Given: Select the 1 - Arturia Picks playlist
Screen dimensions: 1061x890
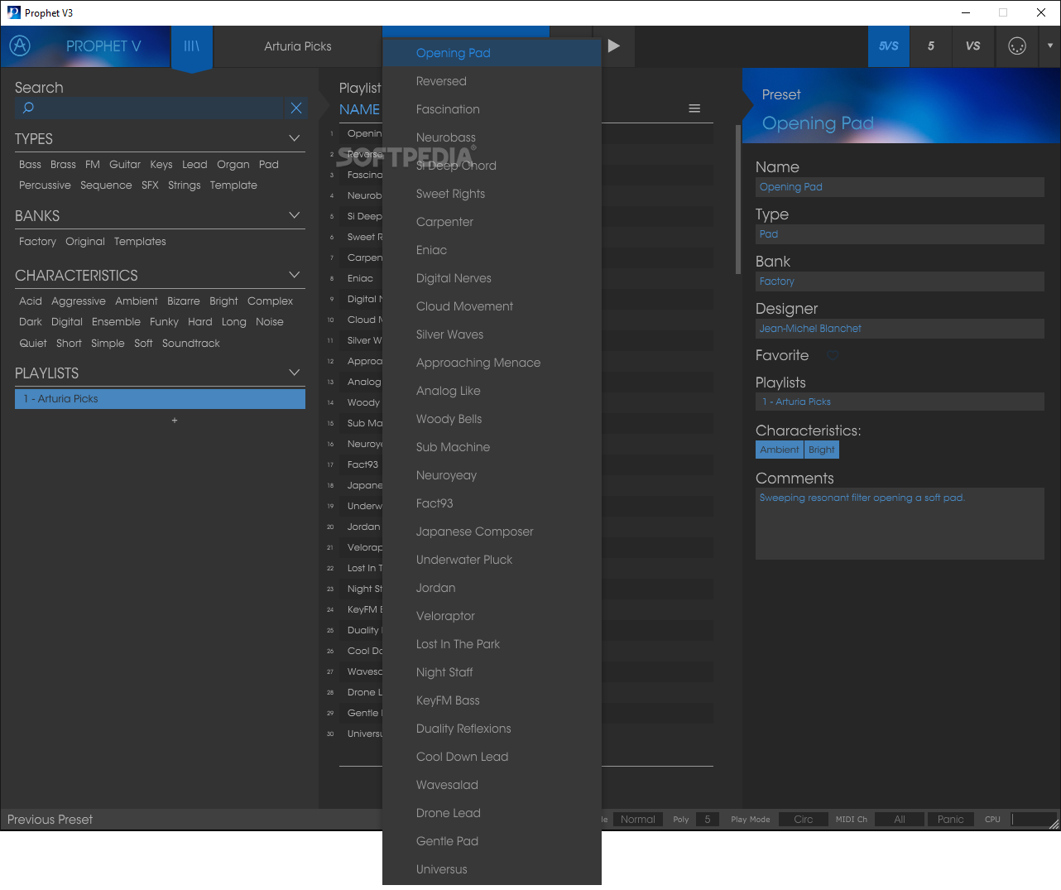Looking at the screenshot, I should [160, 399].
